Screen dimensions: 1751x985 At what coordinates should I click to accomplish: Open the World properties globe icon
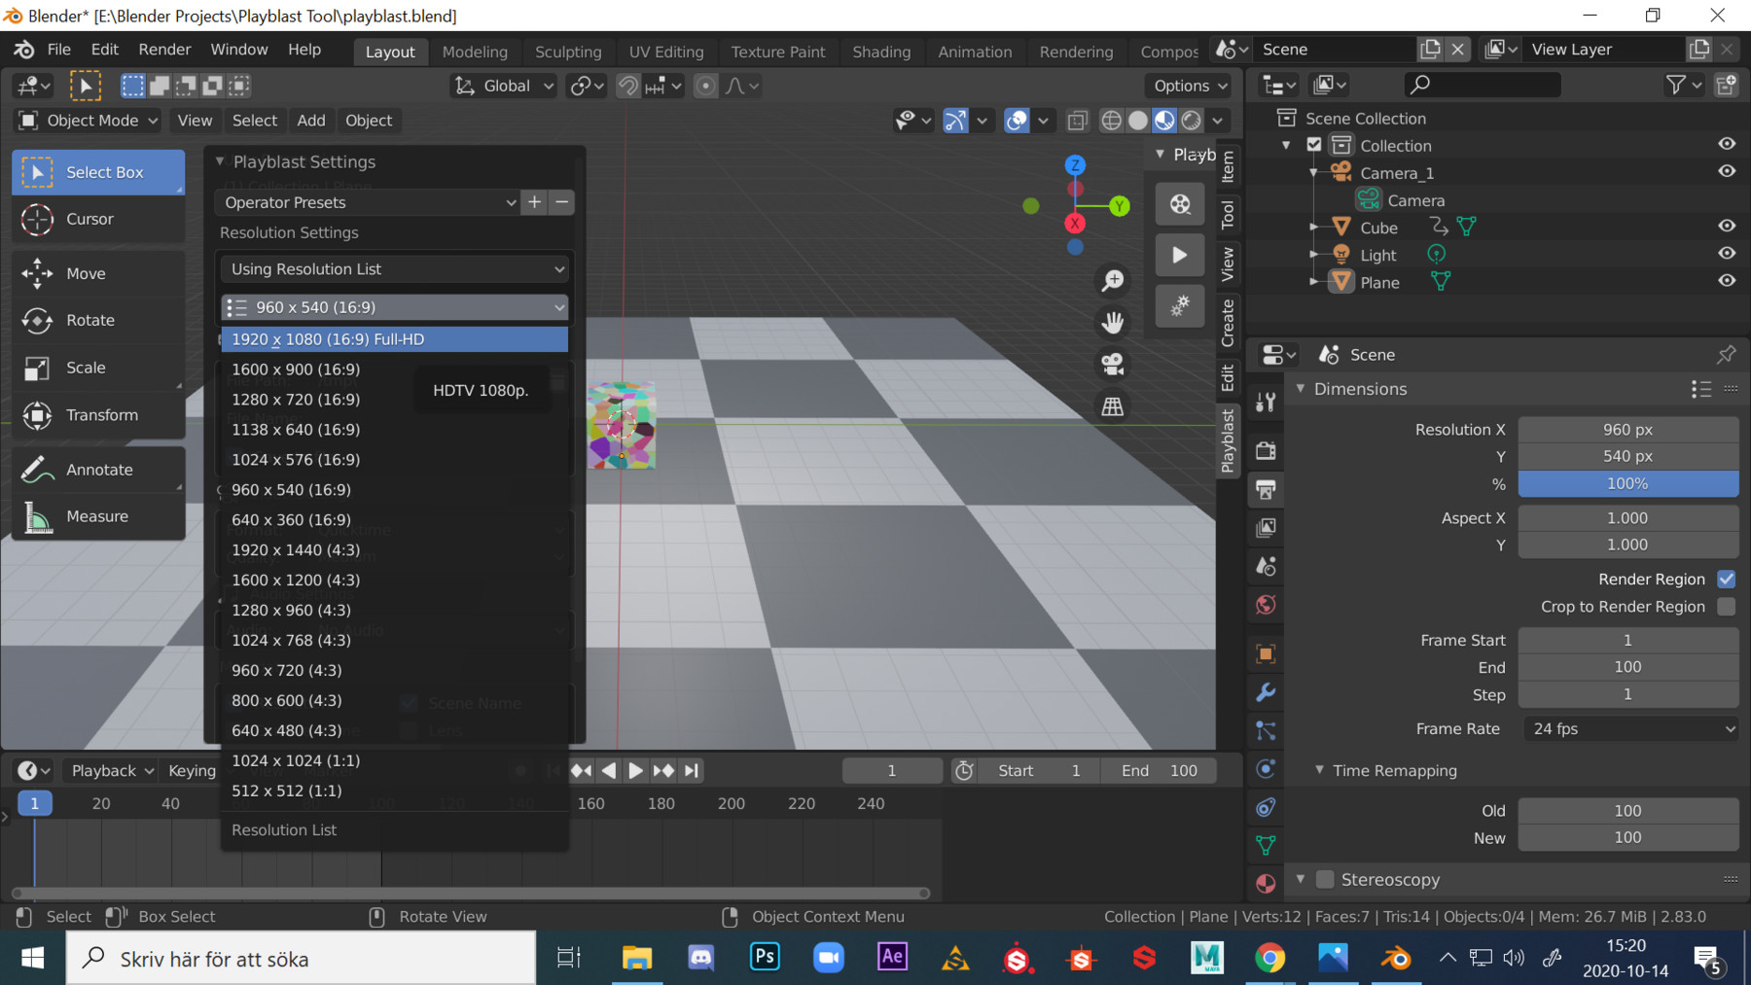tap(1266, 605)
